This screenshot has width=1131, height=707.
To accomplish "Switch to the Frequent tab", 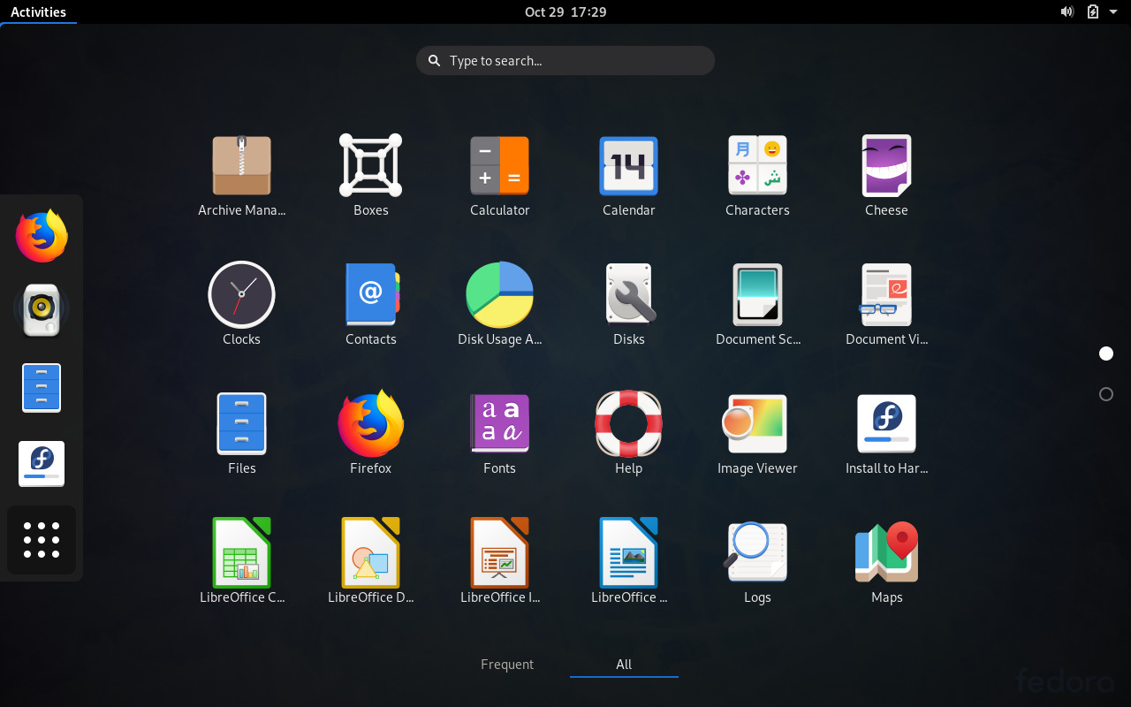I will tap(506, 664).
